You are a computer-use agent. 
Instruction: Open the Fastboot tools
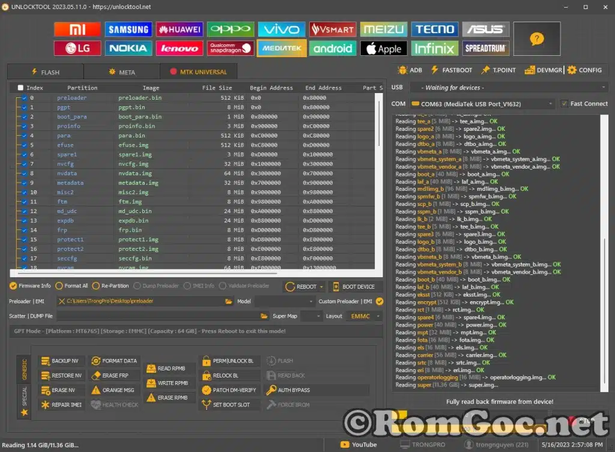click(452, 70)
